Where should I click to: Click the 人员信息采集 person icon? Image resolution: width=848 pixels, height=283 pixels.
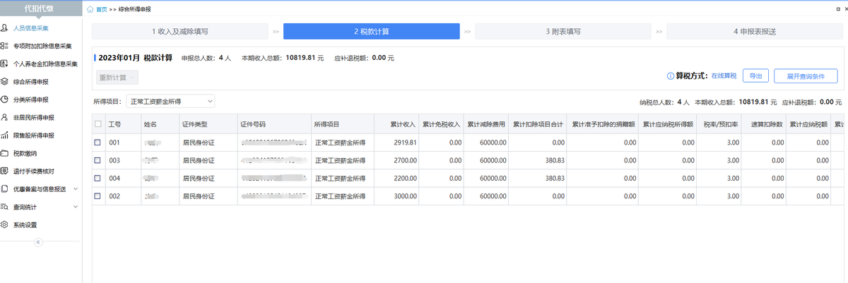pyautogui.click(x=5, y=28)
